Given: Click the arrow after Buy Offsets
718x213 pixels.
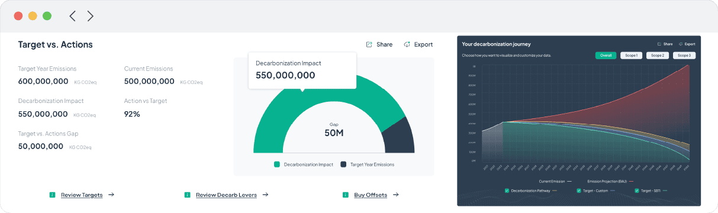Looking at the screenshot, I should pyautogui.click(x=395, y=195).
